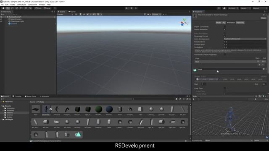The image size is (269, 151).
Task: Select Main Camera in the Hierarchy
Action: click(x=16, y=19)
